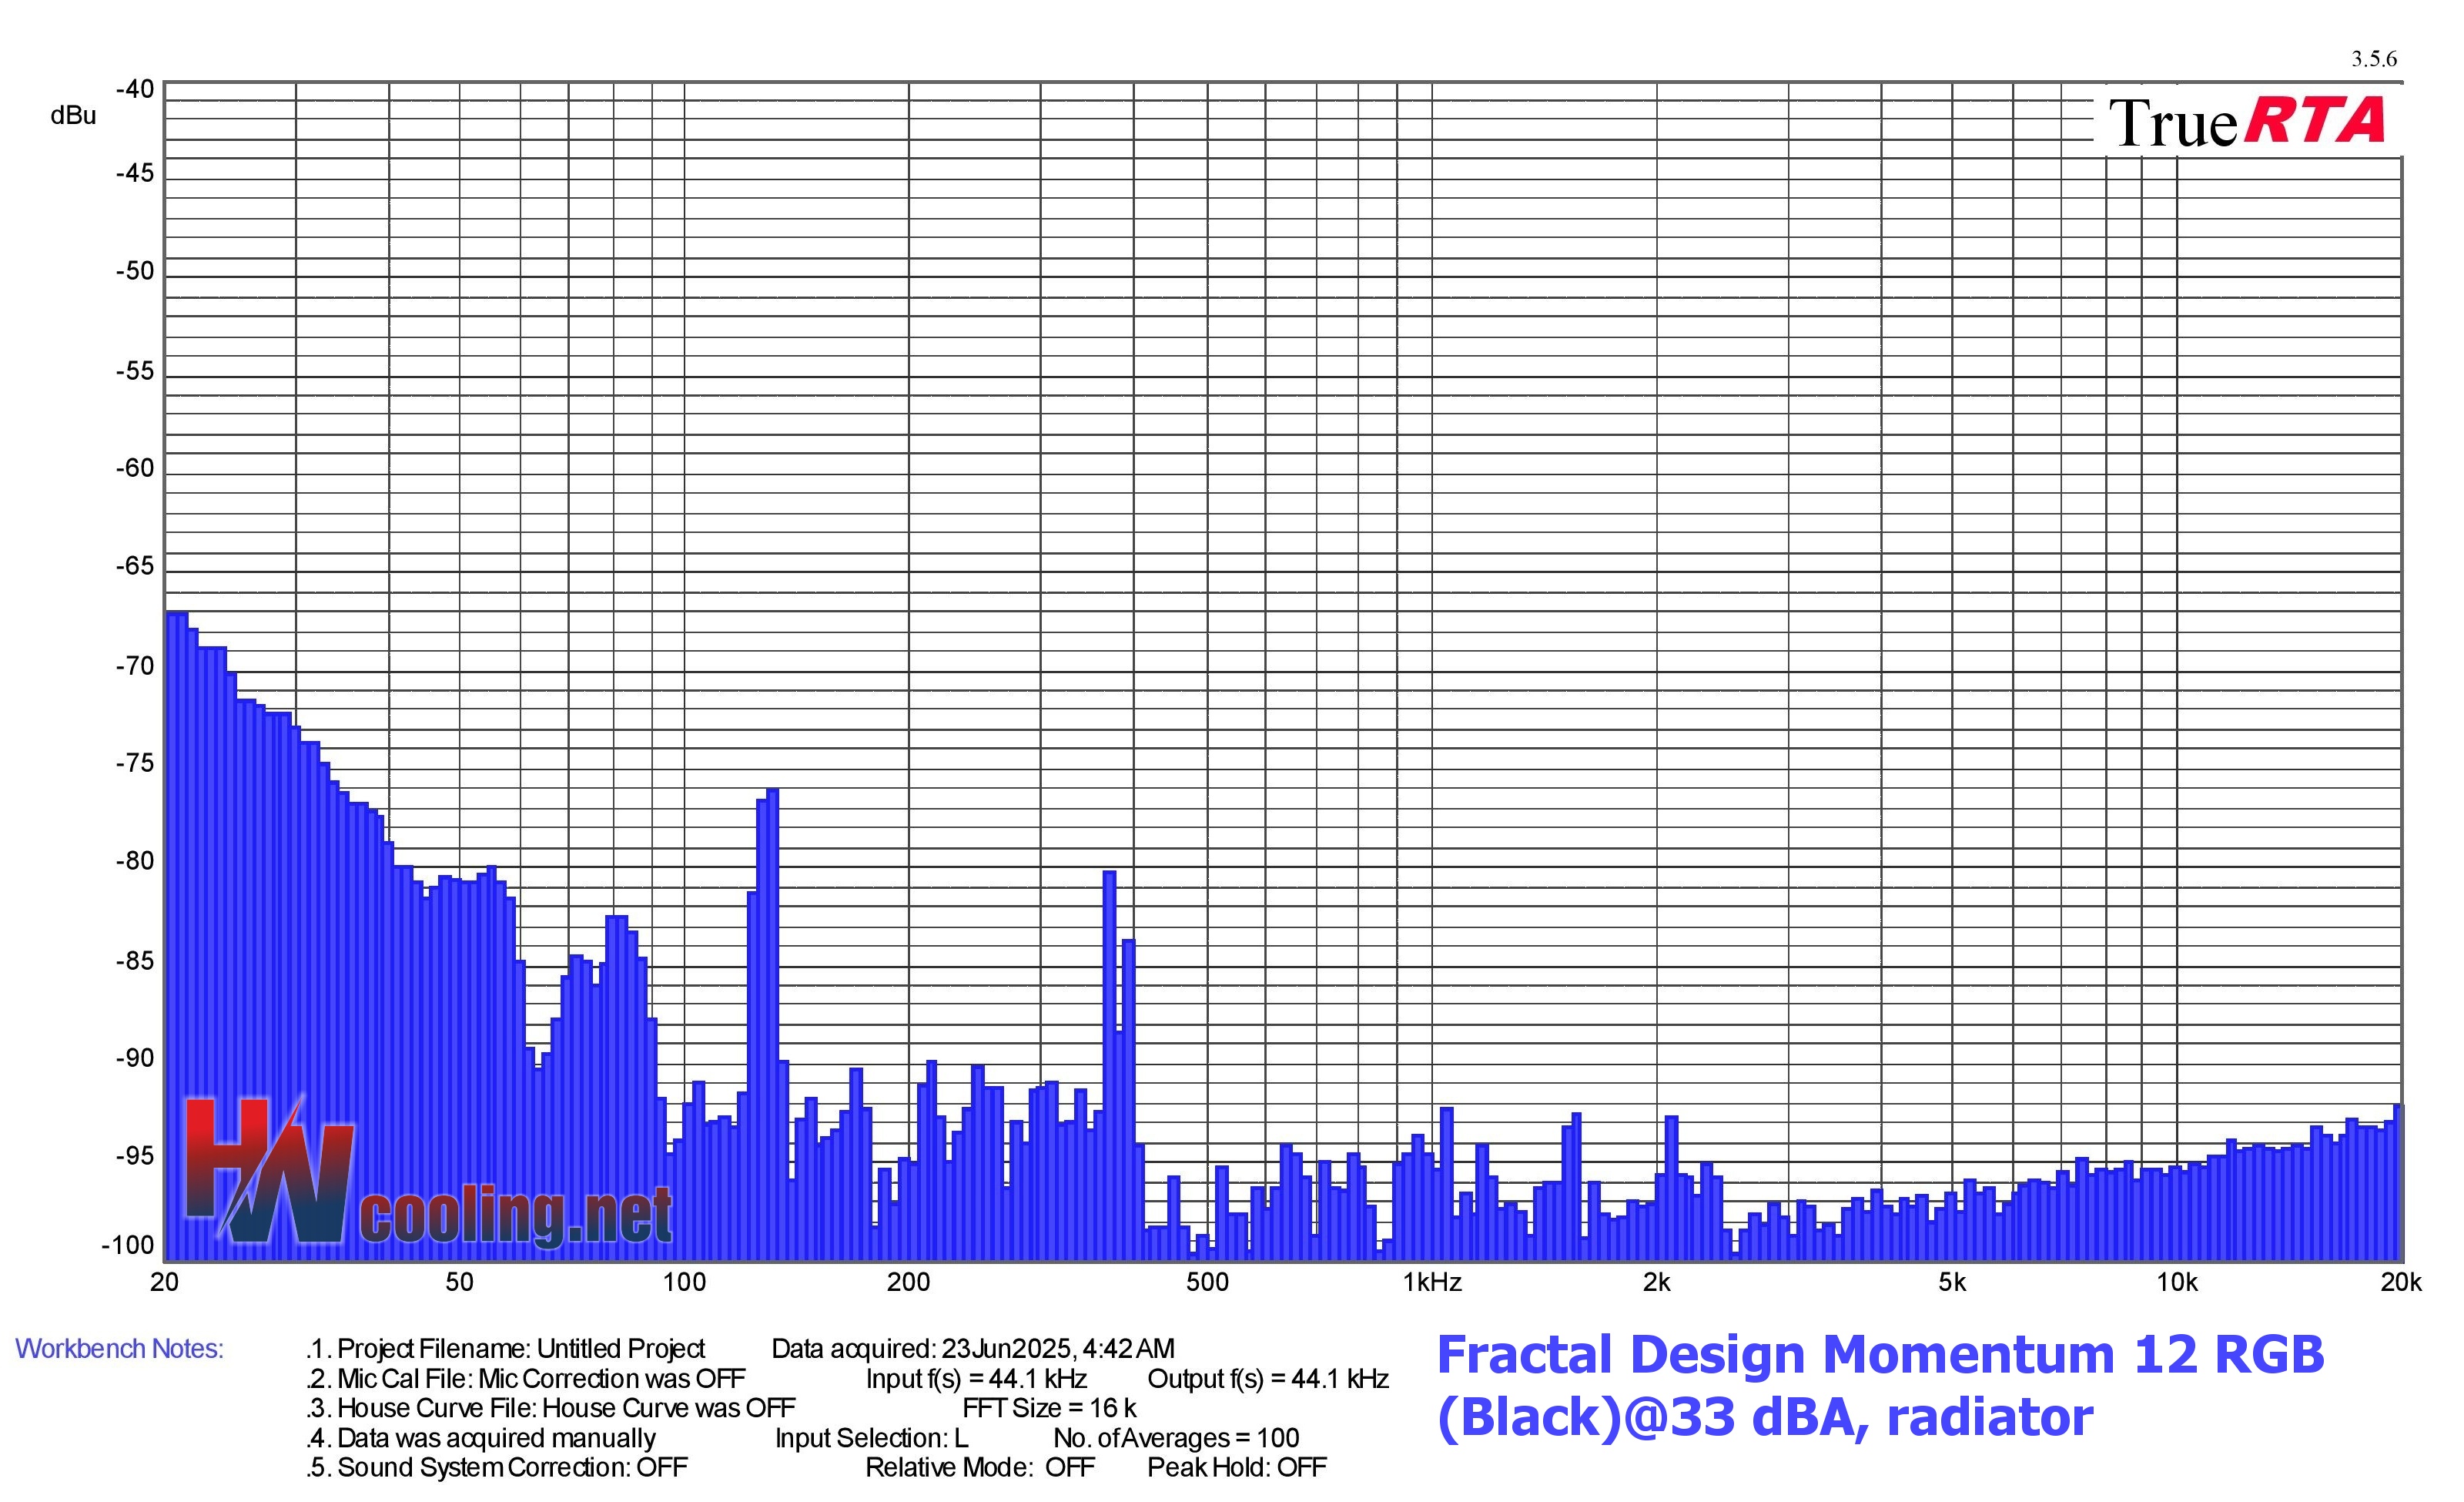Select the -100 level axis label
Viewport: 2464px width, 1502px height.
point(128,1245)
